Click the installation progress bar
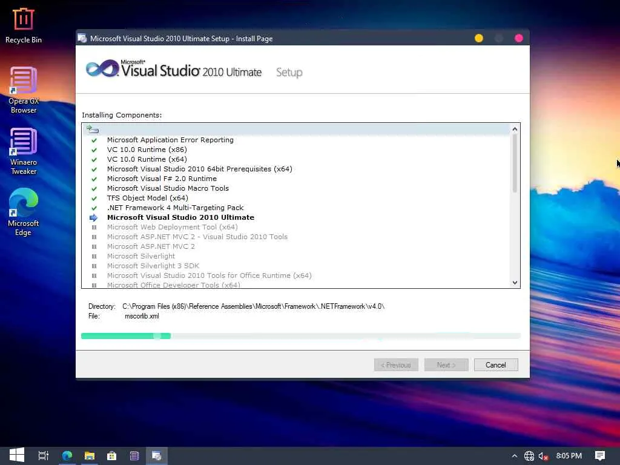Screen dimensions: 620x465 (x=300, y=336)
